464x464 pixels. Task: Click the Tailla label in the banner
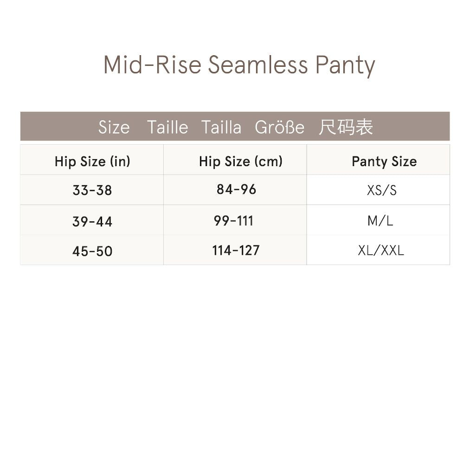221,127
